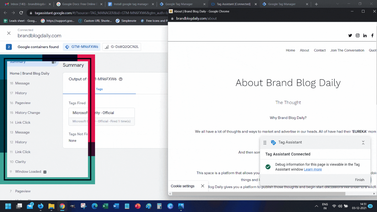The height and width of the screenshot is (212, 377).
Task: Select event 7 Pageview in the event list
Action: (x=20, y=191)
